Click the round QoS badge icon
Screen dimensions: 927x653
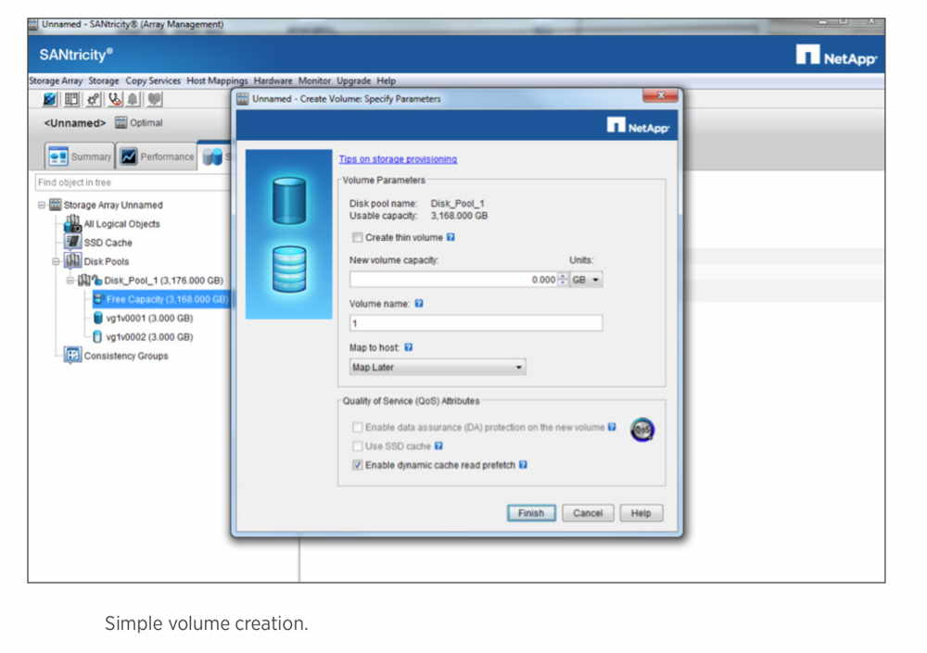pyautogui.click(x=642, y=430)
